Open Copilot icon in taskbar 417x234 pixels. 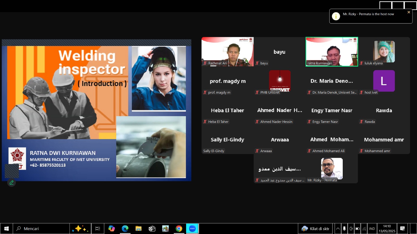(x=112, y=229)
